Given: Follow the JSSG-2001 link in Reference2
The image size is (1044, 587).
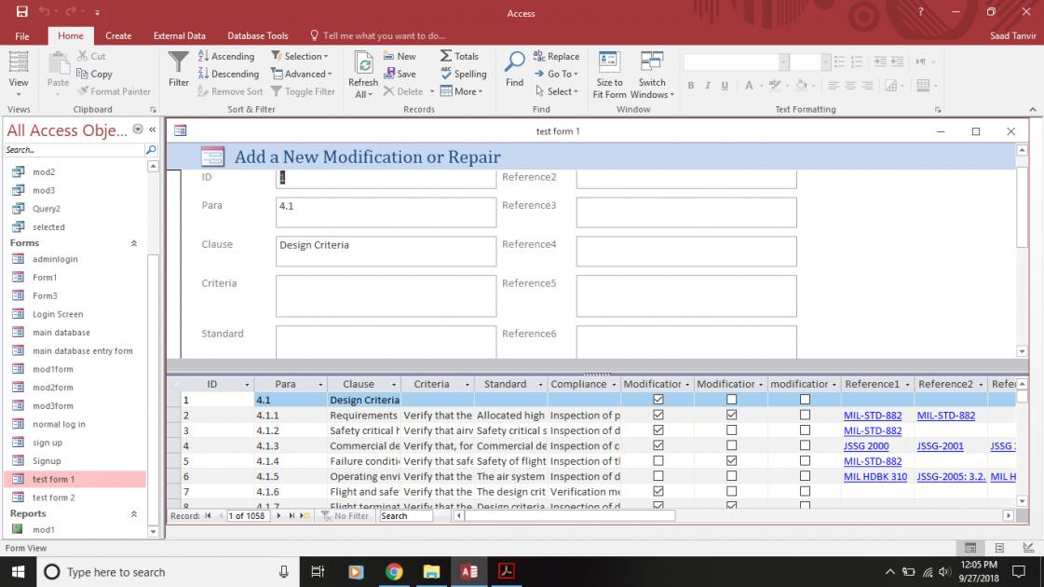Looking at the screenshot, I should coord(940,446).
